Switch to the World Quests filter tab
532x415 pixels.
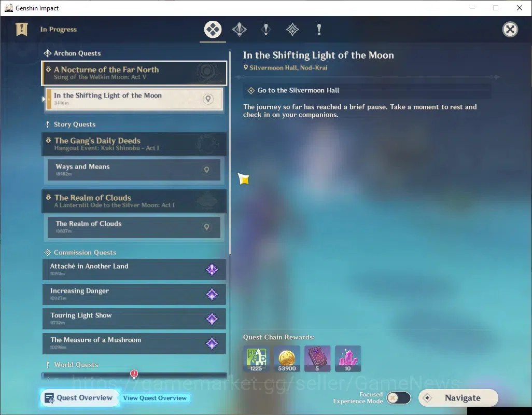[318, 30]
